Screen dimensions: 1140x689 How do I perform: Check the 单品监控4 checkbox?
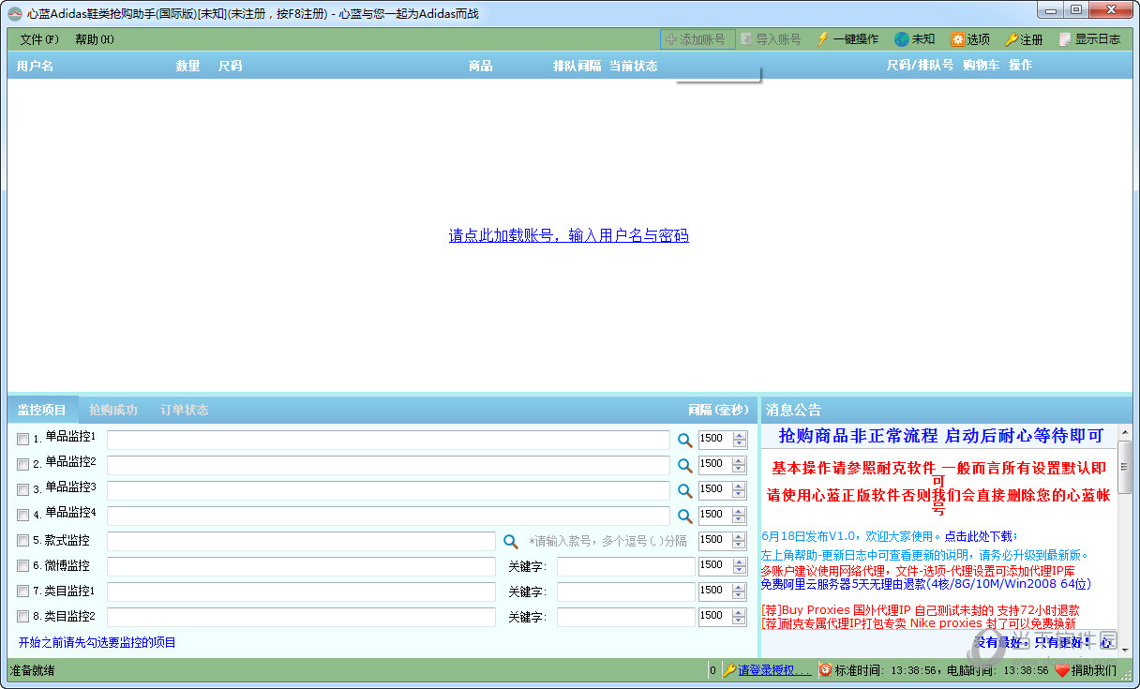tap(22, 515)
